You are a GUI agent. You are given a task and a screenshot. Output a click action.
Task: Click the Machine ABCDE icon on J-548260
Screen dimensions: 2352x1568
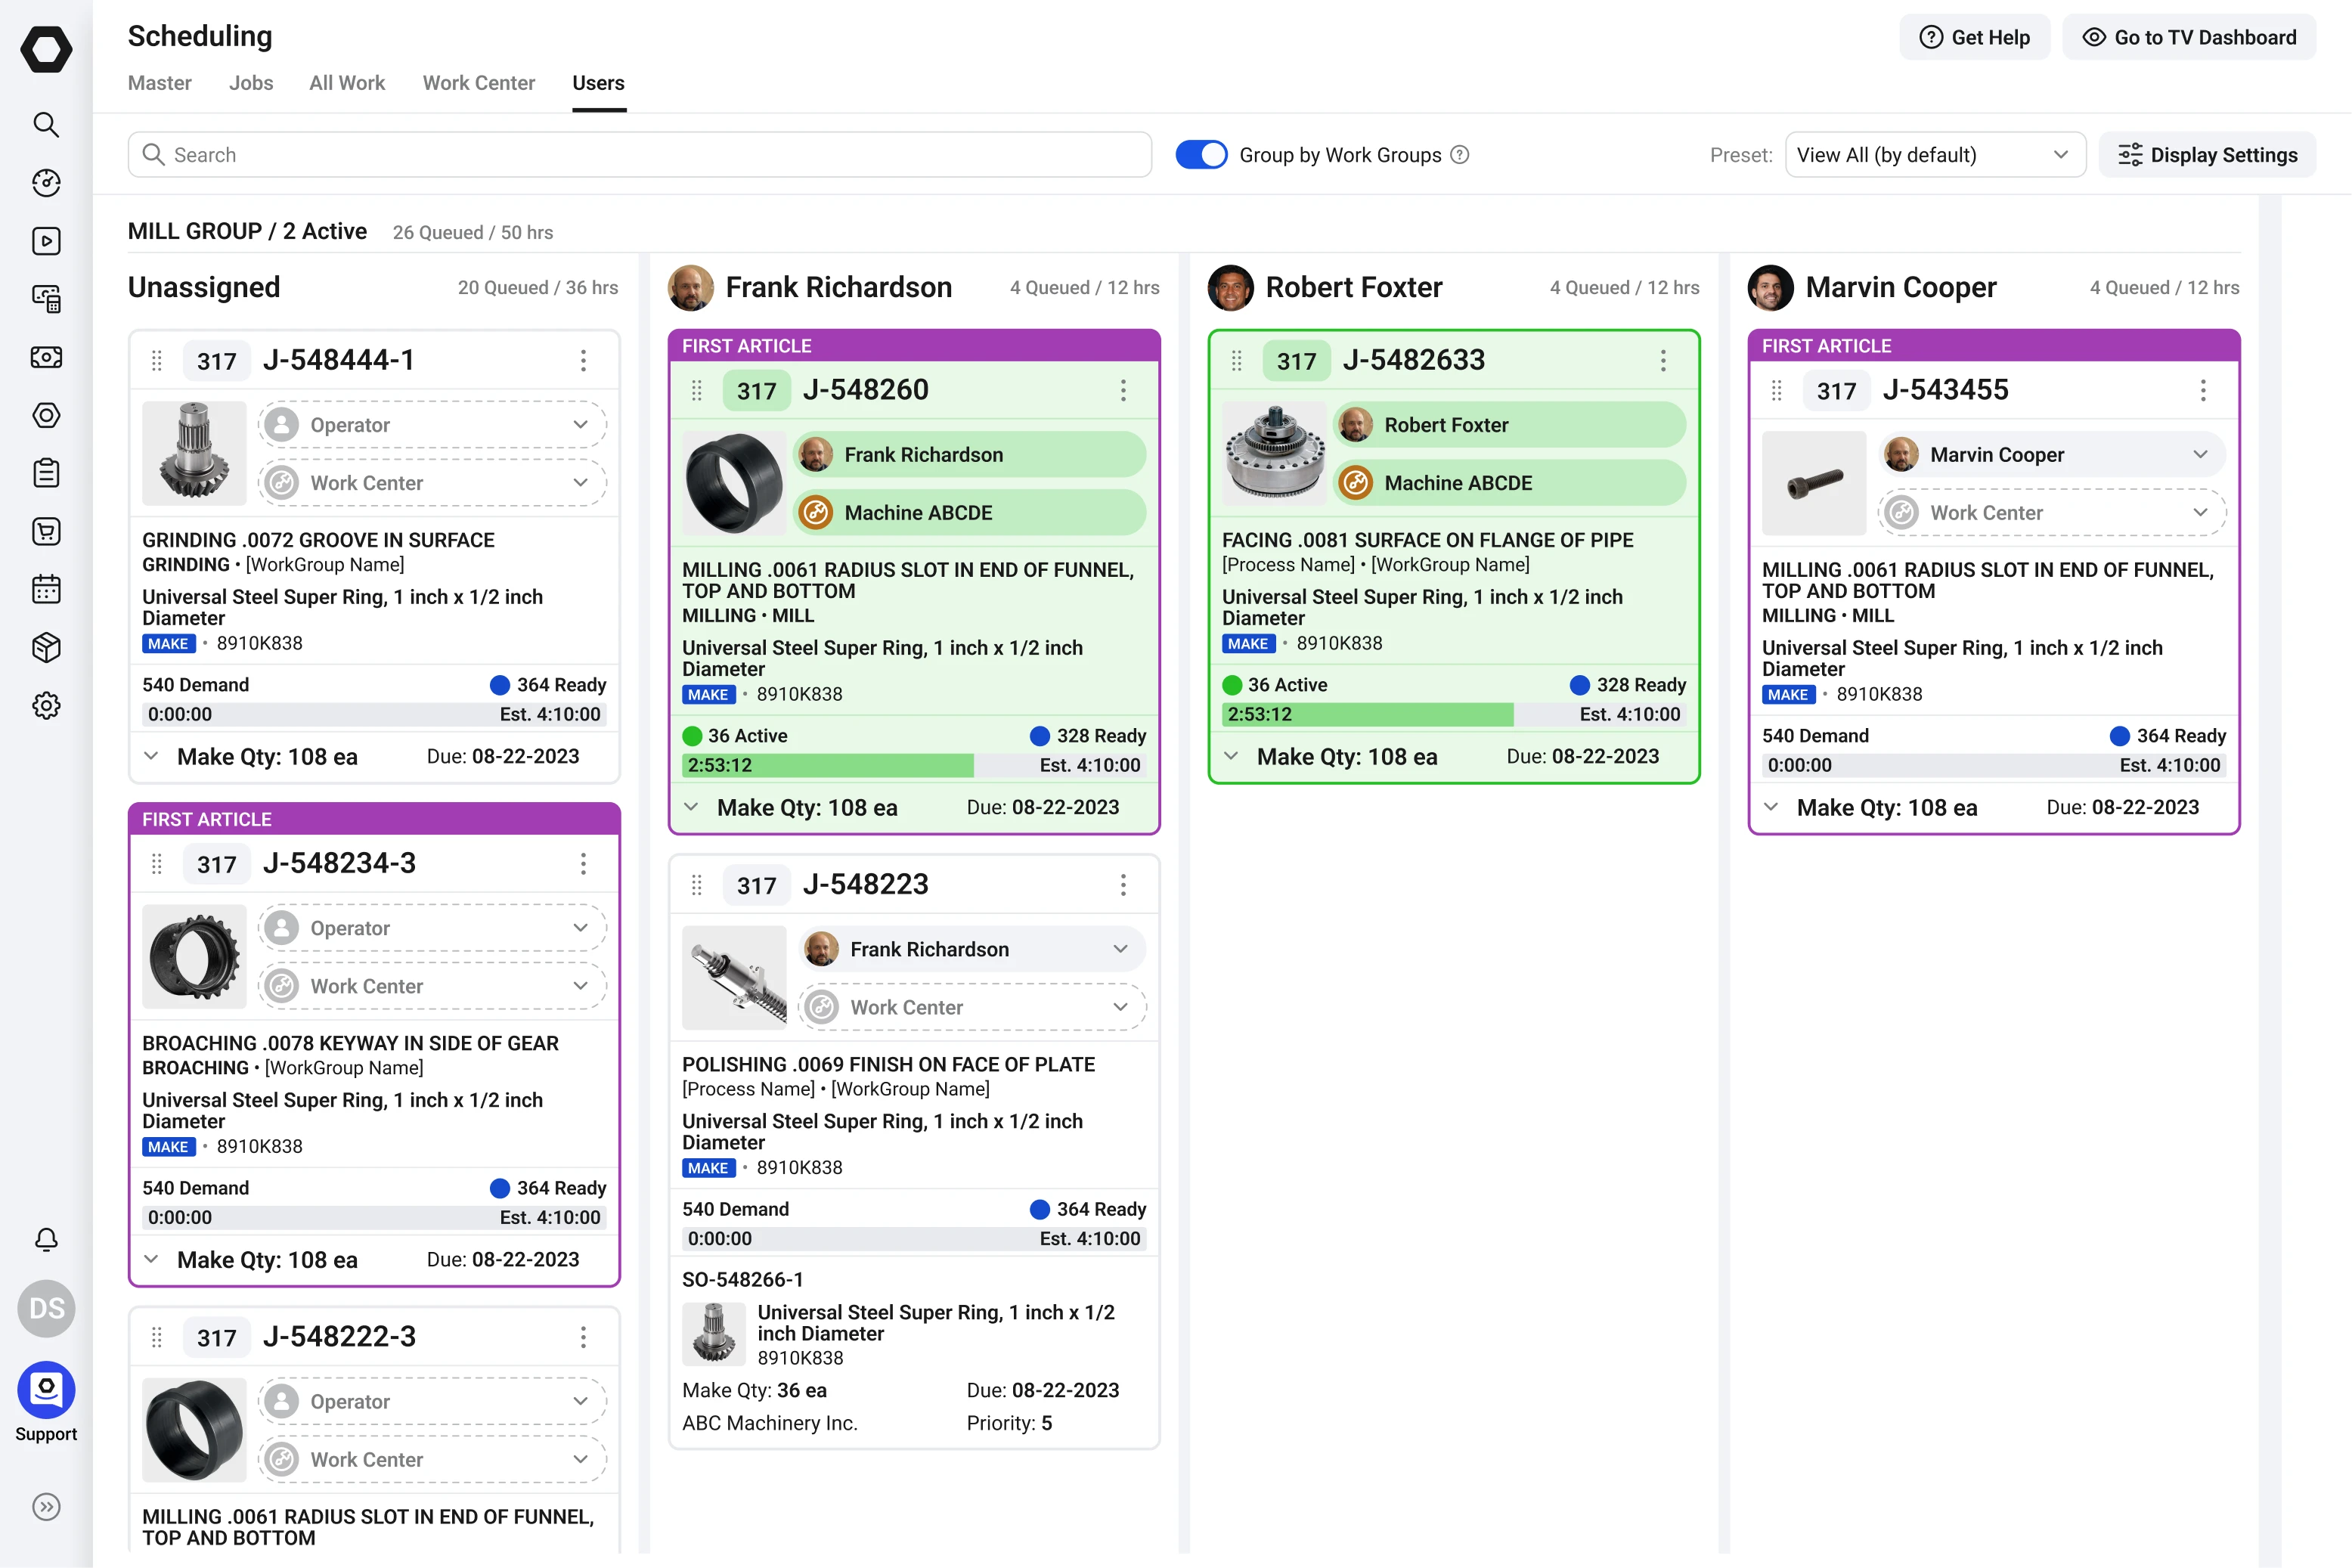[817, 512]
